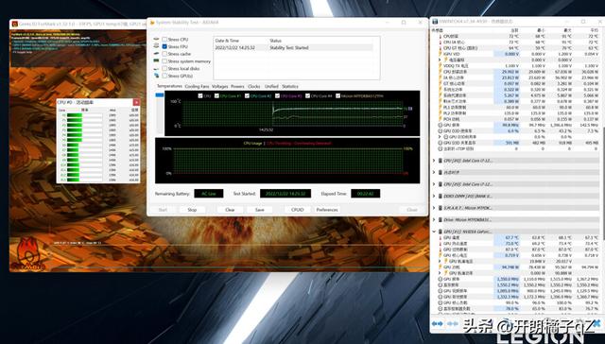Collapse GPU [#1] NVIDIA GeForce section

click(x=434, y=232)
